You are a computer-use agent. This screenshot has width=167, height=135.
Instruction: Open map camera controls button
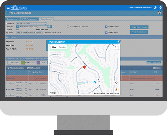pyautogui.click(x=116, y=83)
